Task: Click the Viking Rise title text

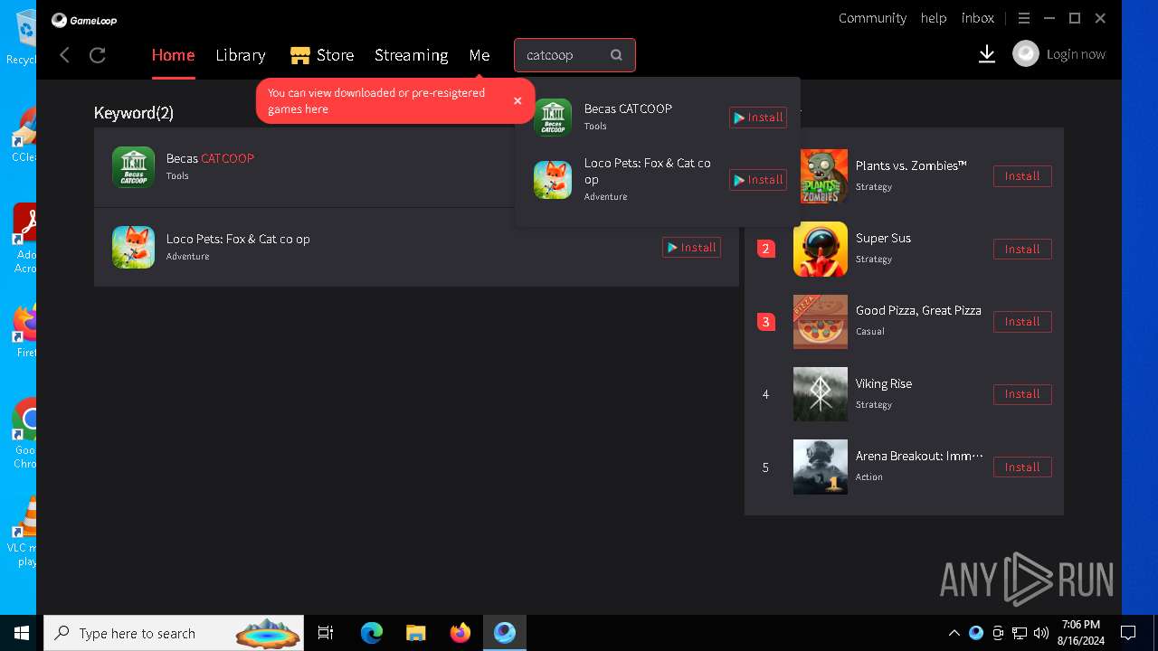Action: pos(884,383)
